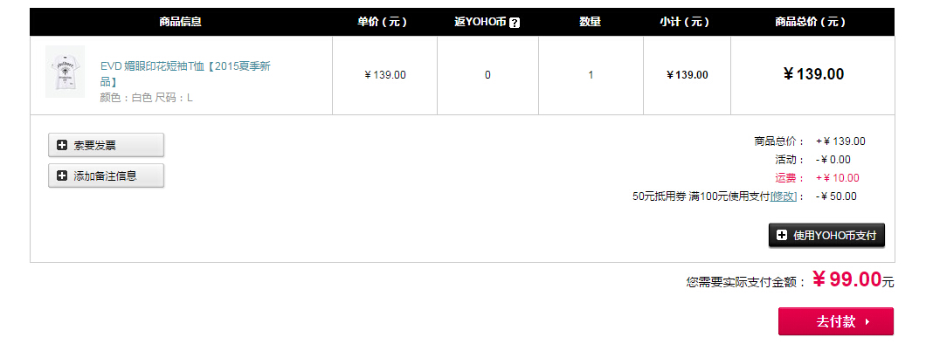Click the 去付款 checkout button
The width and height of the screenshot is (926, 351).
point(836,321)
